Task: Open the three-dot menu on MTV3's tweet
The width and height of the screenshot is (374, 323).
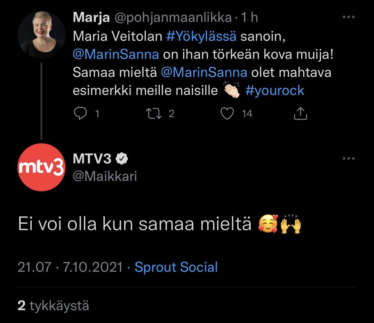Action: tap(348, 159)
